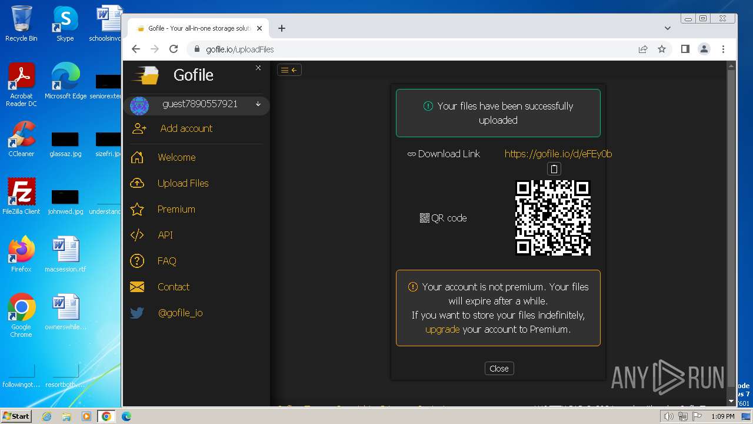Open Firefox desktop shortcut
The image size is (753, 424).
pos(21,254)
